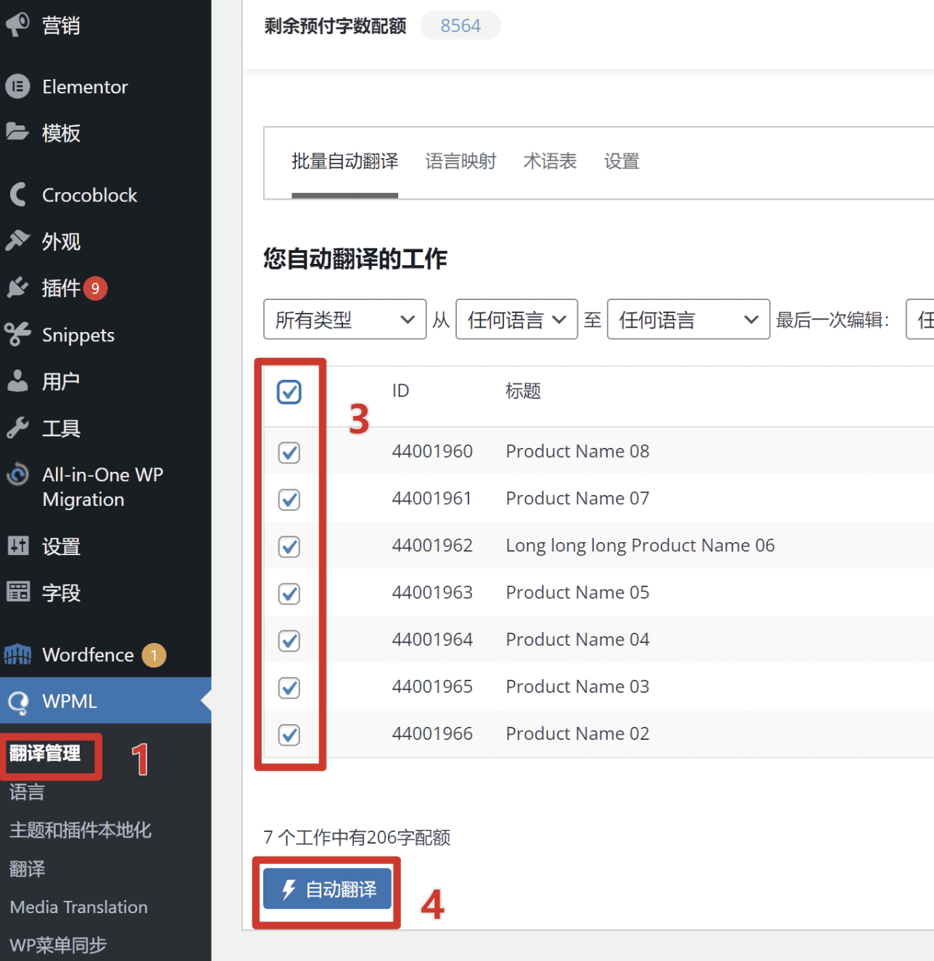
Task: Click the 自动翻译 button
Action: tap(326, 889)
